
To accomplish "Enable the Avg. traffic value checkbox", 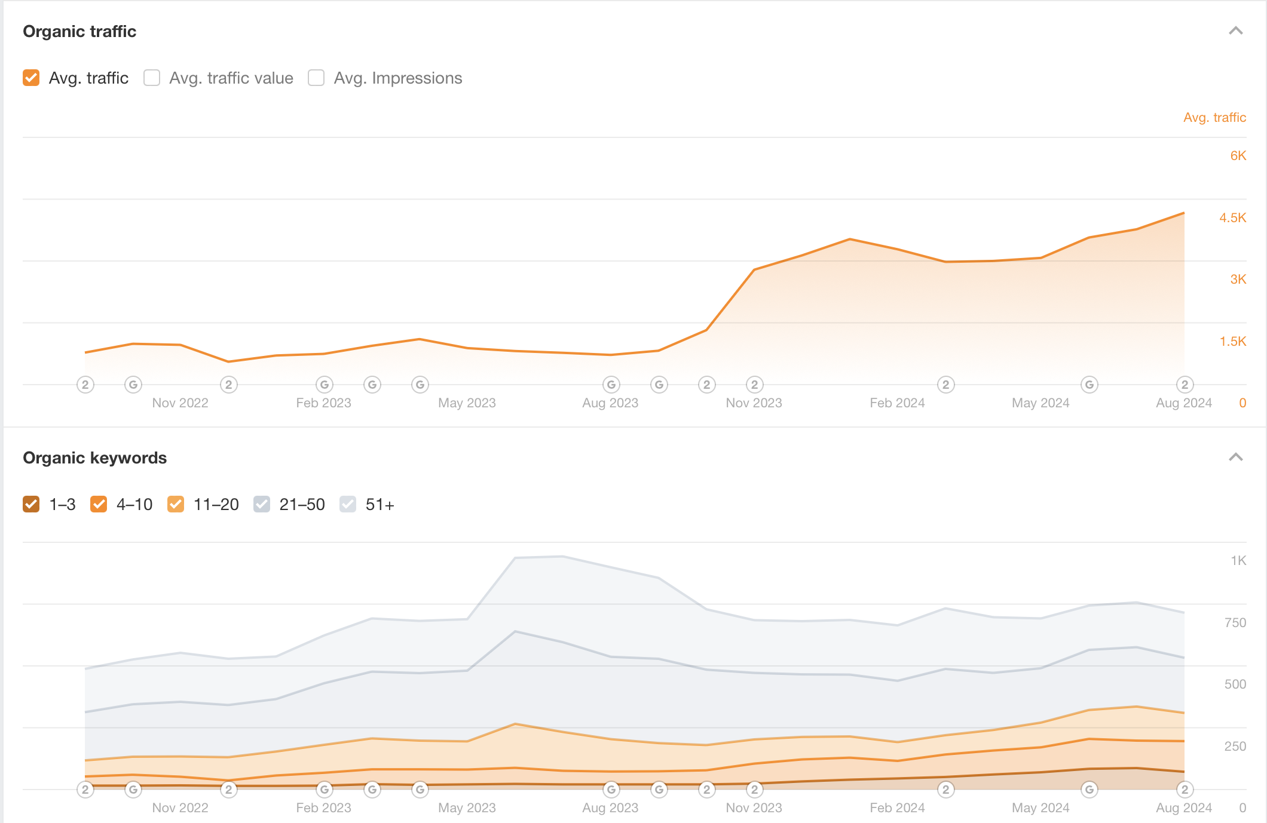I will 152,78.
